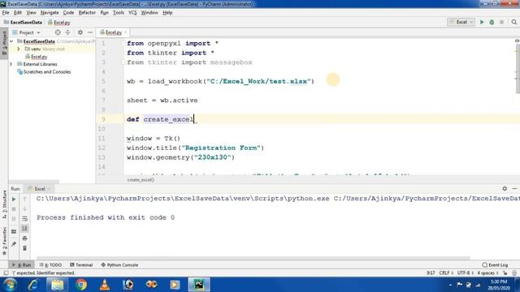Hide the Project panel with minus icon
This screenshot has height=292, width=520.
pyautogui.click(x=90, y=32)
